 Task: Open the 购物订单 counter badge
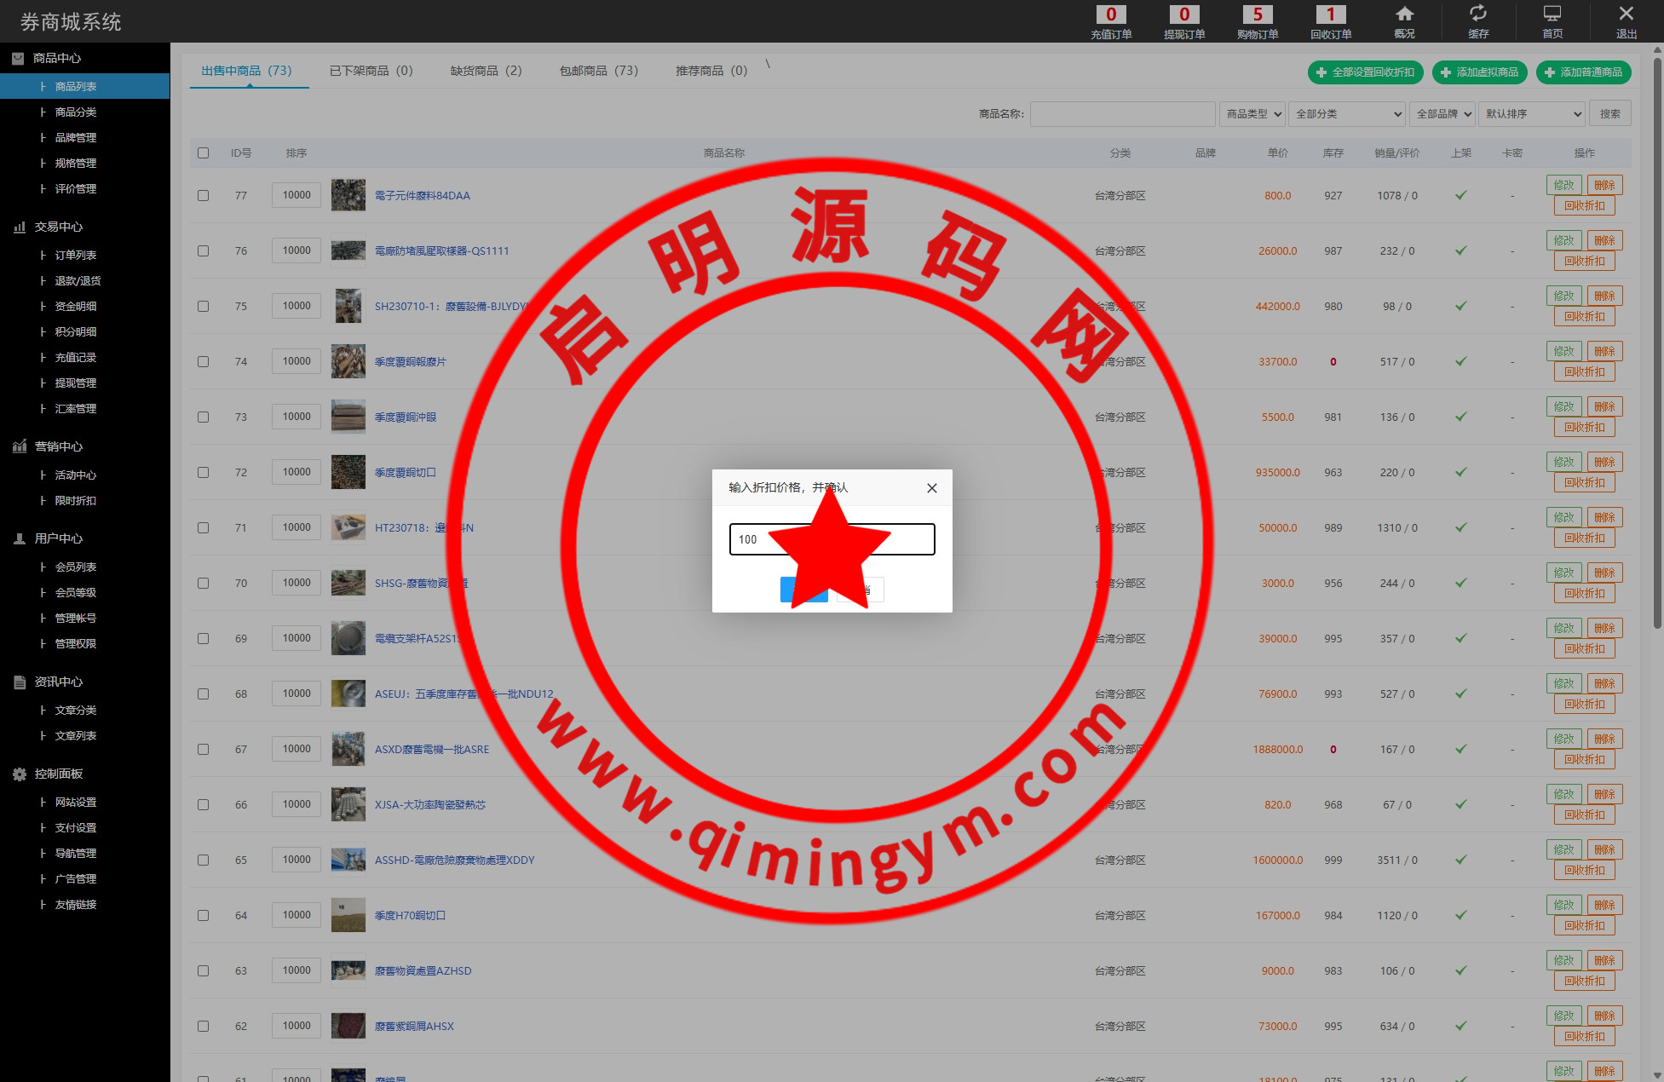click(1258, 14)
